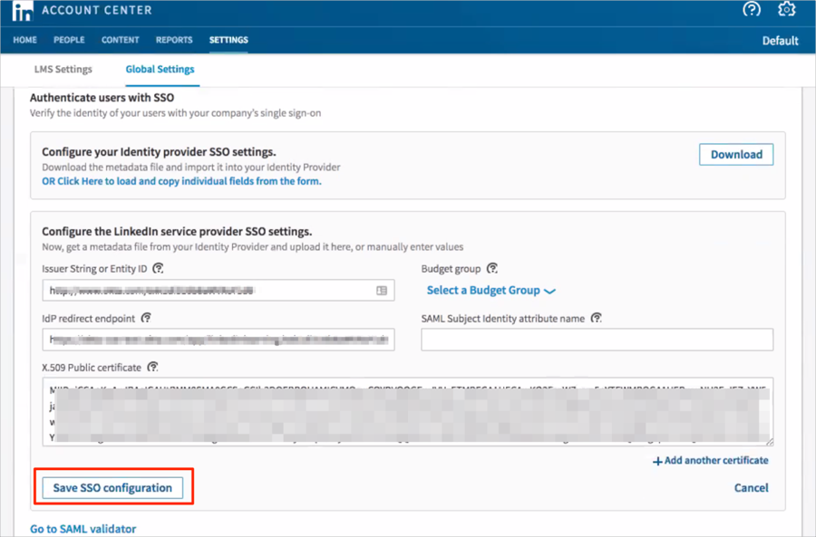Click icon inside Issuer String field
This screenshot has width=816, height=537.
(382, 291)
